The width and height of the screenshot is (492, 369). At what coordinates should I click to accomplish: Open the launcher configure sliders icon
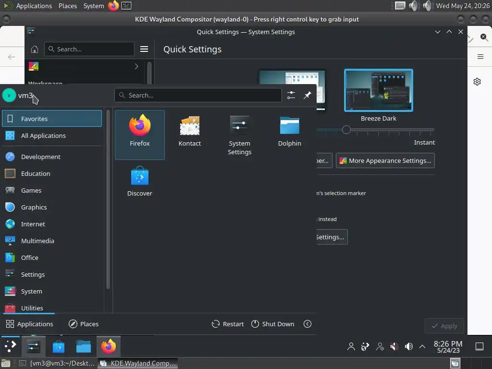291,95
